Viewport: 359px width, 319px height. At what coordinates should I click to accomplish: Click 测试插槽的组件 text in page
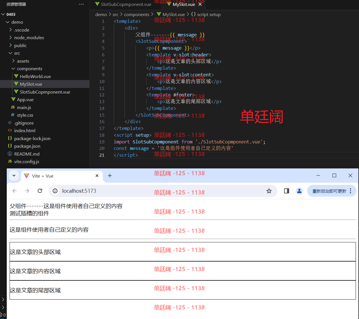tap(29, 213)
